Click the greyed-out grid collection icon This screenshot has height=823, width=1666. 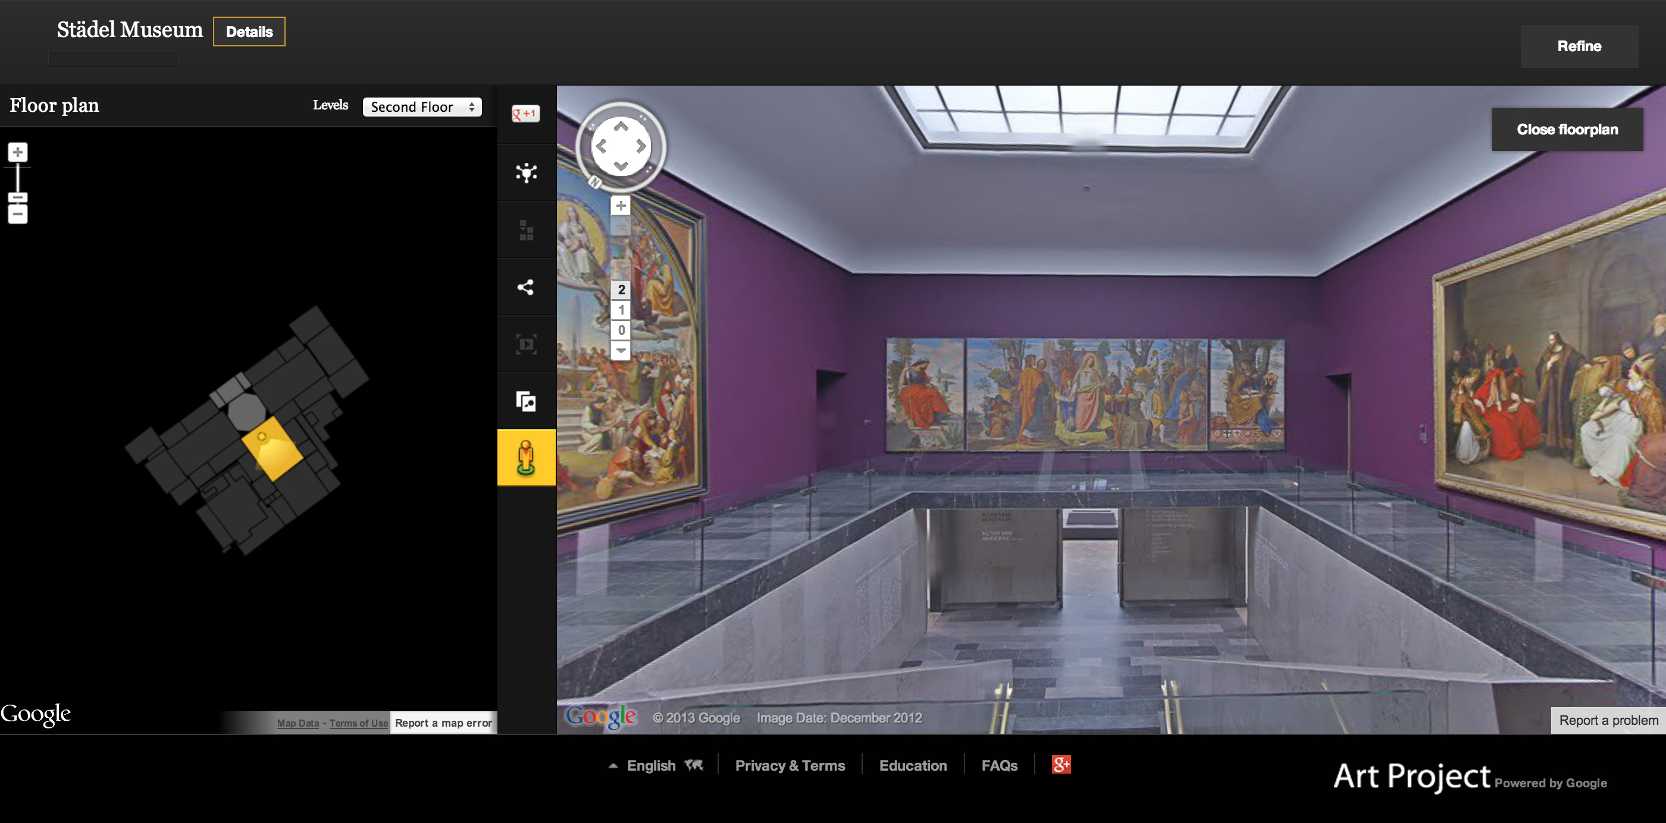[x=526, y=230]
